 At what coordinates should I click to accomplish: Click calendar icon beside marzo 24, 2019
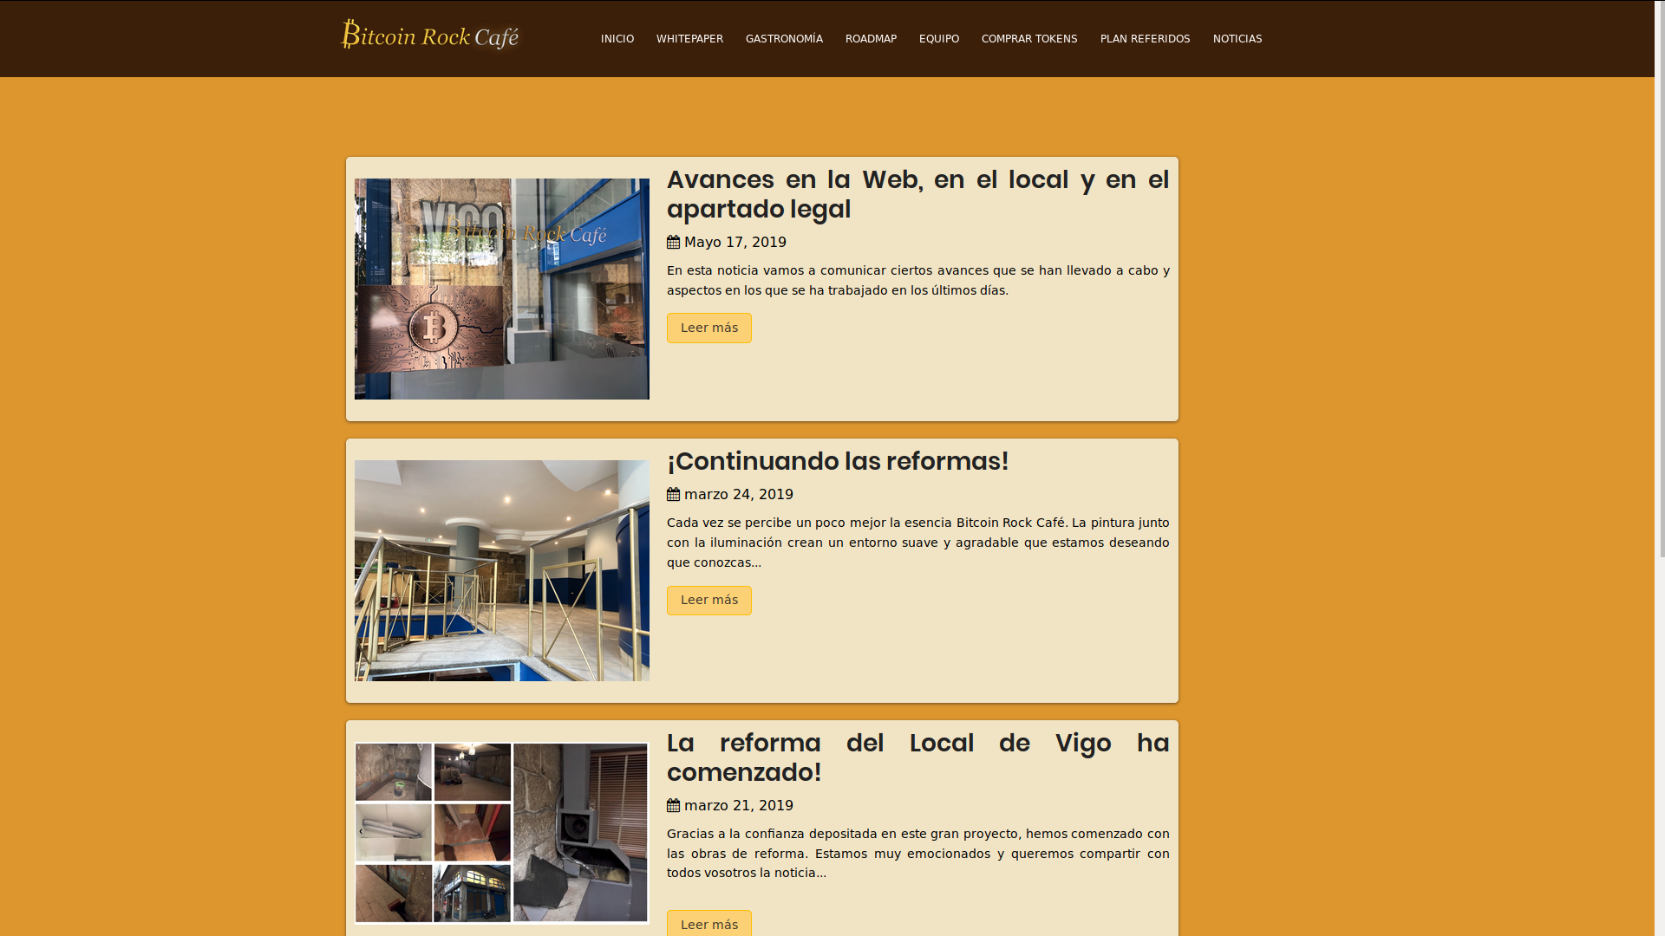[673, 495]
